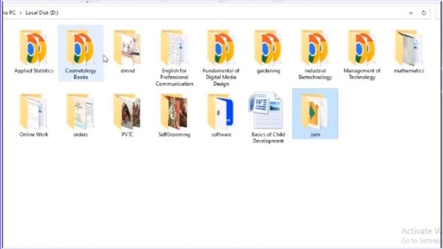The height and width of the screenshot is (249, 443).
Task: Click the 'gardening' name label
Action: point(269,71)
